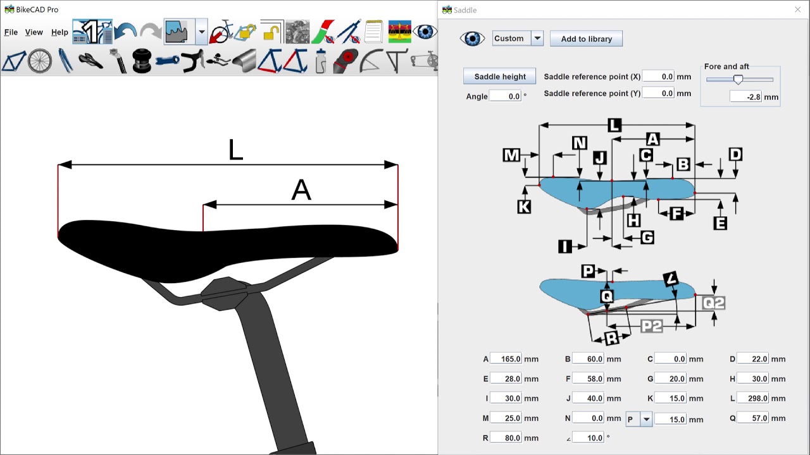Open the Custom saddle model dropdown

(x=518, y=39)
